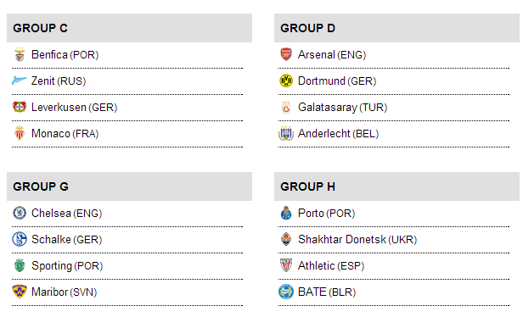
Task: Open the Sporting (POR) team link
Action: pos(67,266)
